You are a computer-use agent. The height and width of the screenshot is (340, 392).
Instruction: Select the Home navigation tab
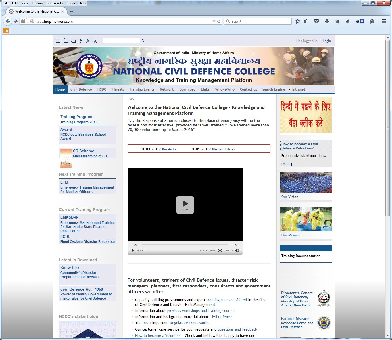tap(60, 89)
